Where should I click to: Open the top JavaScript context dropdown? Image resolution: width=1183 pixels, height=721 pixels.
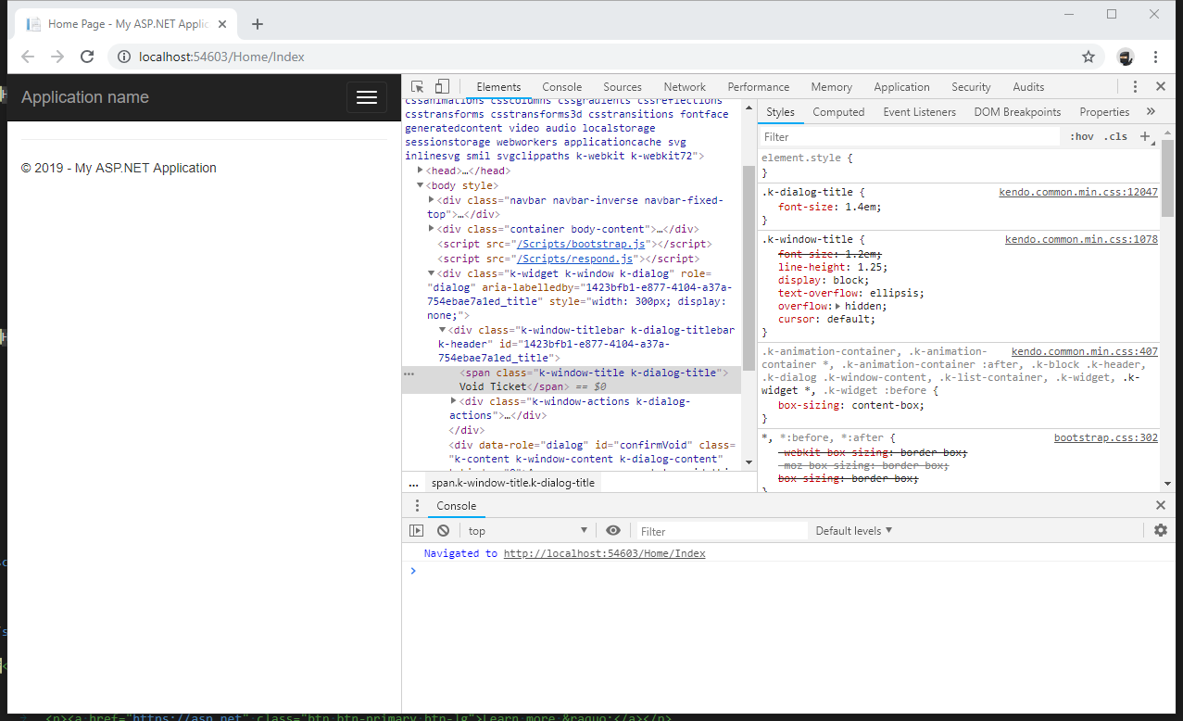click(528, 531)
